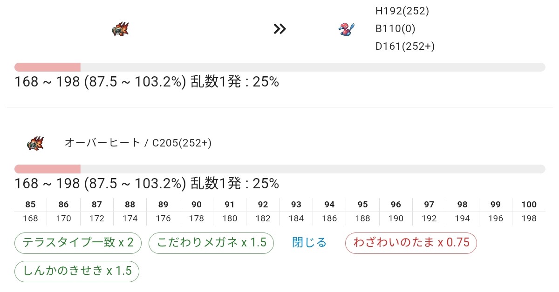Click the 182 damage value cell
Image resolution: width=559 pixels, height=292 pixels.
[263, 219]
